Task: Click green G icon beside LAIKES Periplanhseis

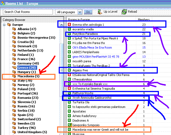Action: click(x=69, y=52)
